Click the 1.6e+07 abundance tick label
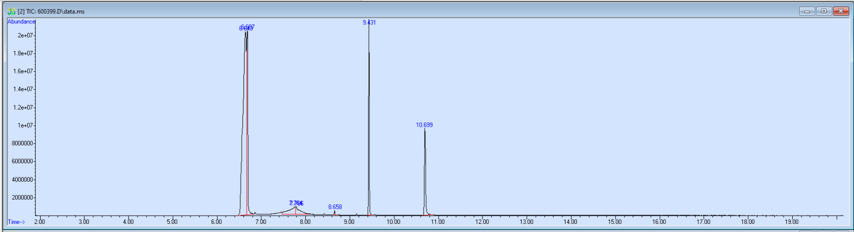 click(23, 71)
